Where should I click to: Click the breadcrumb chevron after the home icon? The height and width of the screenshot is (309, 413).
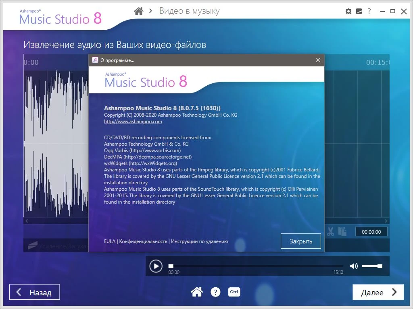151,11
